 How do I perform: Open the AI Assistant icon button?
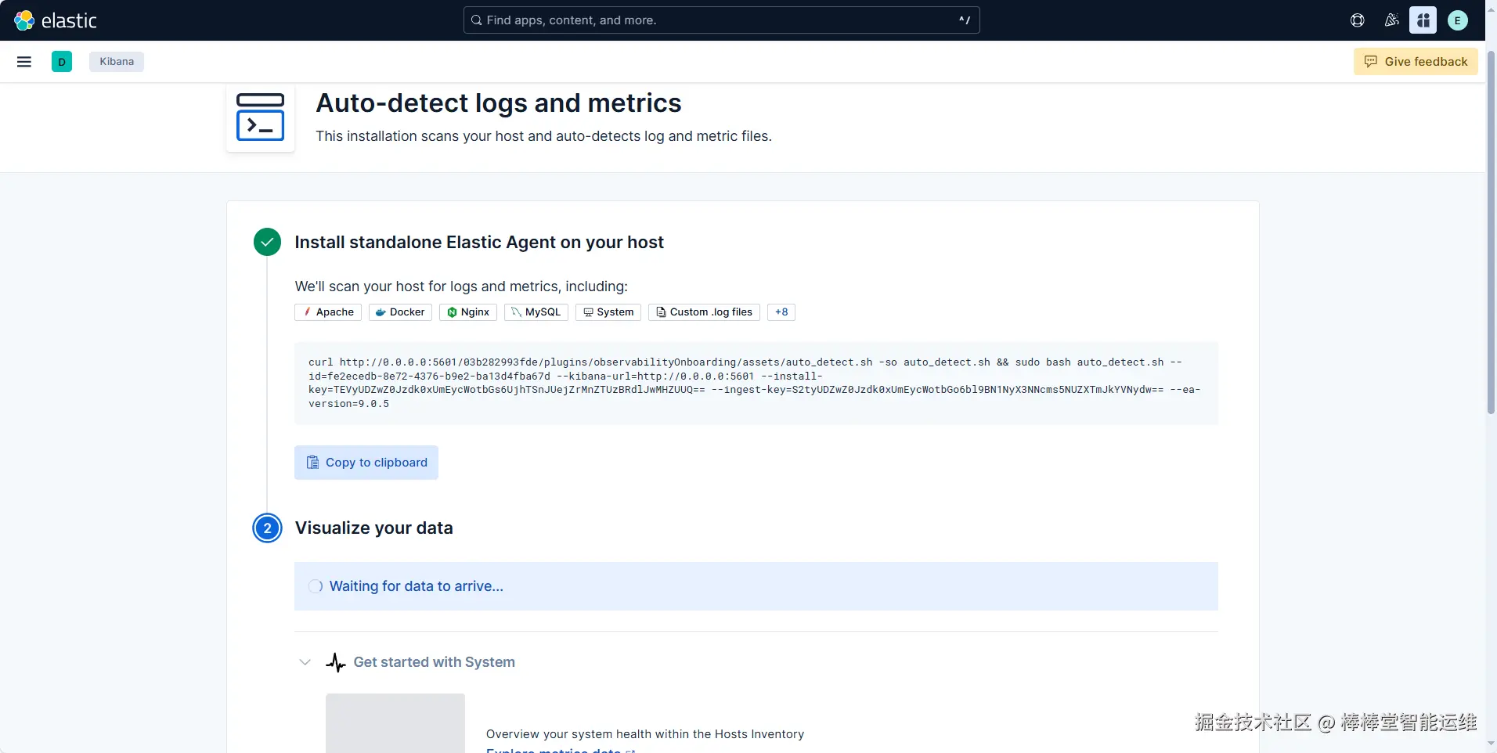click(x=1423, y=20)
